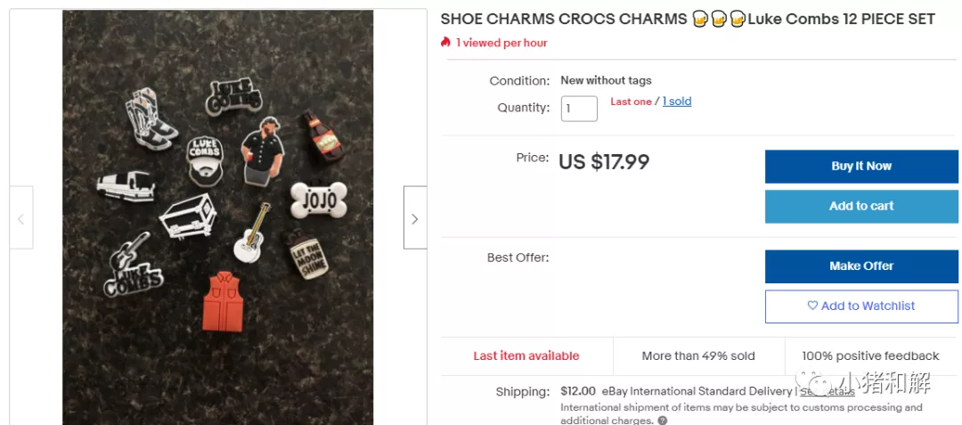
Task: Focus the Quantity input box
Action: [x=579, y=108]
